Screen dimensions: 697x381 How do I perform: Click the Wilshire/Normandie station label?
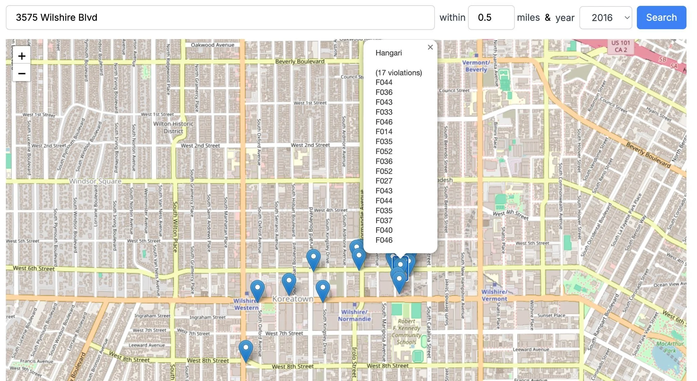(354, 315)
